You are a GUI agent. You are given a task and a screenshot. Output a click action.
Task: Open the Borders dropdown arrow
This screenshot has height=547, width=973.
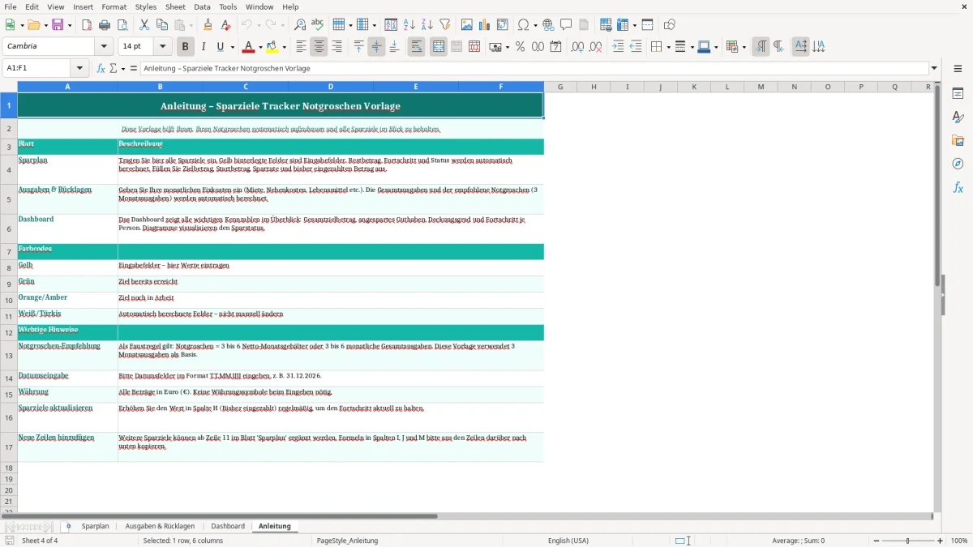(x=667, y=47)
